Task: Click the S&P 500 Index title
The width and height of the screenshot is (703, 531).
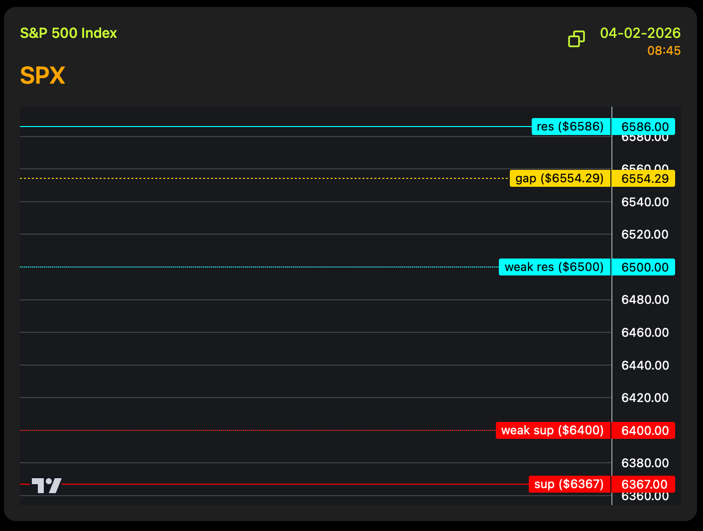Action: click(69, 33)
